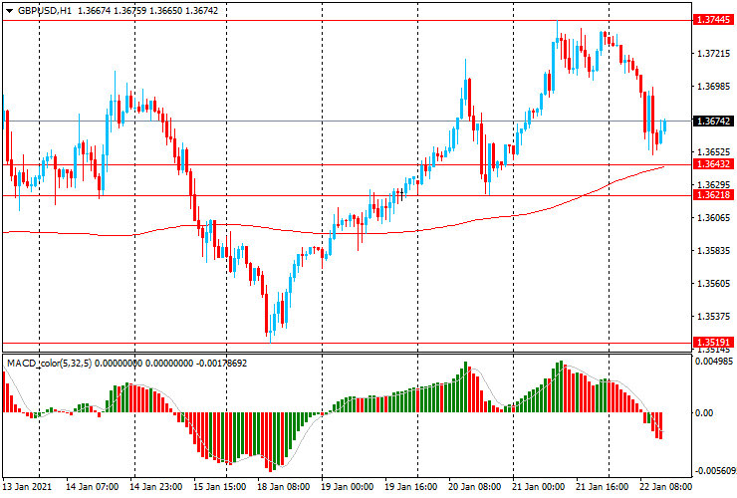
Task: Click the OHLC values 1.36674 1.36759 1.36650 1.36742
Action: (x=147, y=11)
